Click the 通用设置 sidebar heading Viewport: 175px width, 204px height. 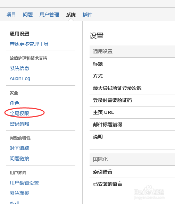[19, 34]
